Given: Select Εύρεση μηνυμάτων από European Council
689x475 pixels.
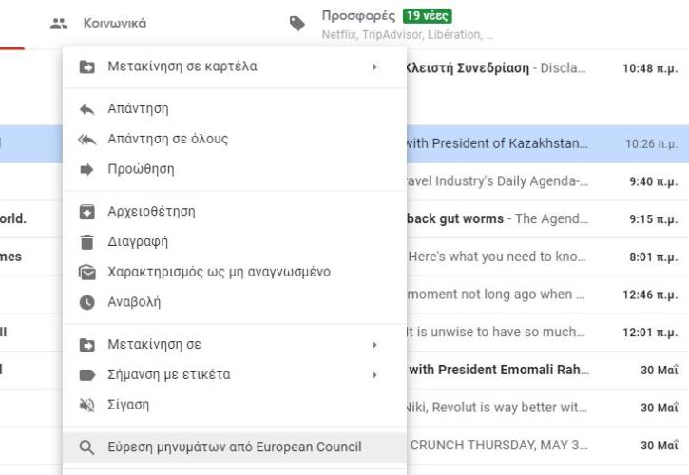Looking at the screenshot, I should (235, 446).
